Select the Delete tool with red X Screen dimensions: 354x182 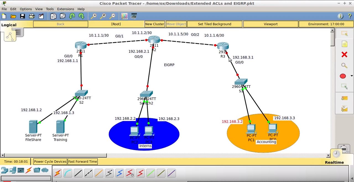[344, 54]
